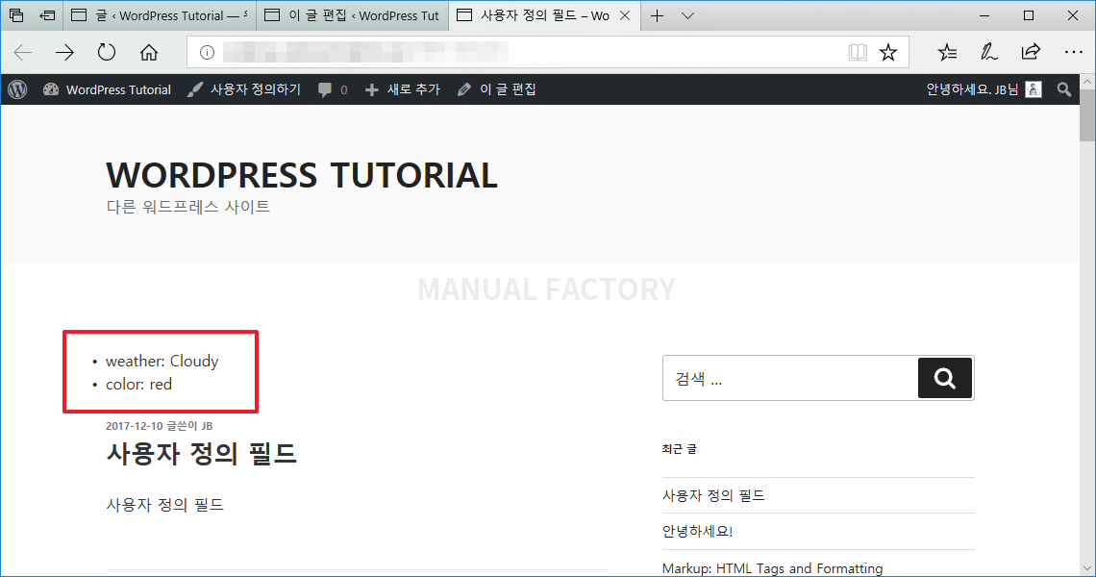Image resolution: width=1096 pixels, height=577 pixels.
Task: Open 새로 추가 new content menu
Action: coord(403,89)
